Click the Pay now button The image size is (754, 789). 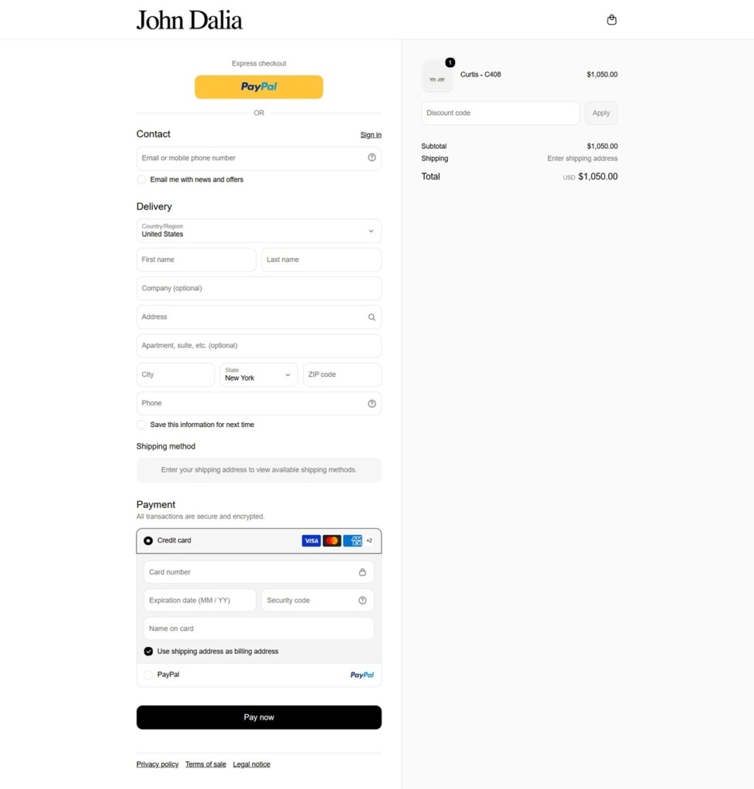pos(259,717)
